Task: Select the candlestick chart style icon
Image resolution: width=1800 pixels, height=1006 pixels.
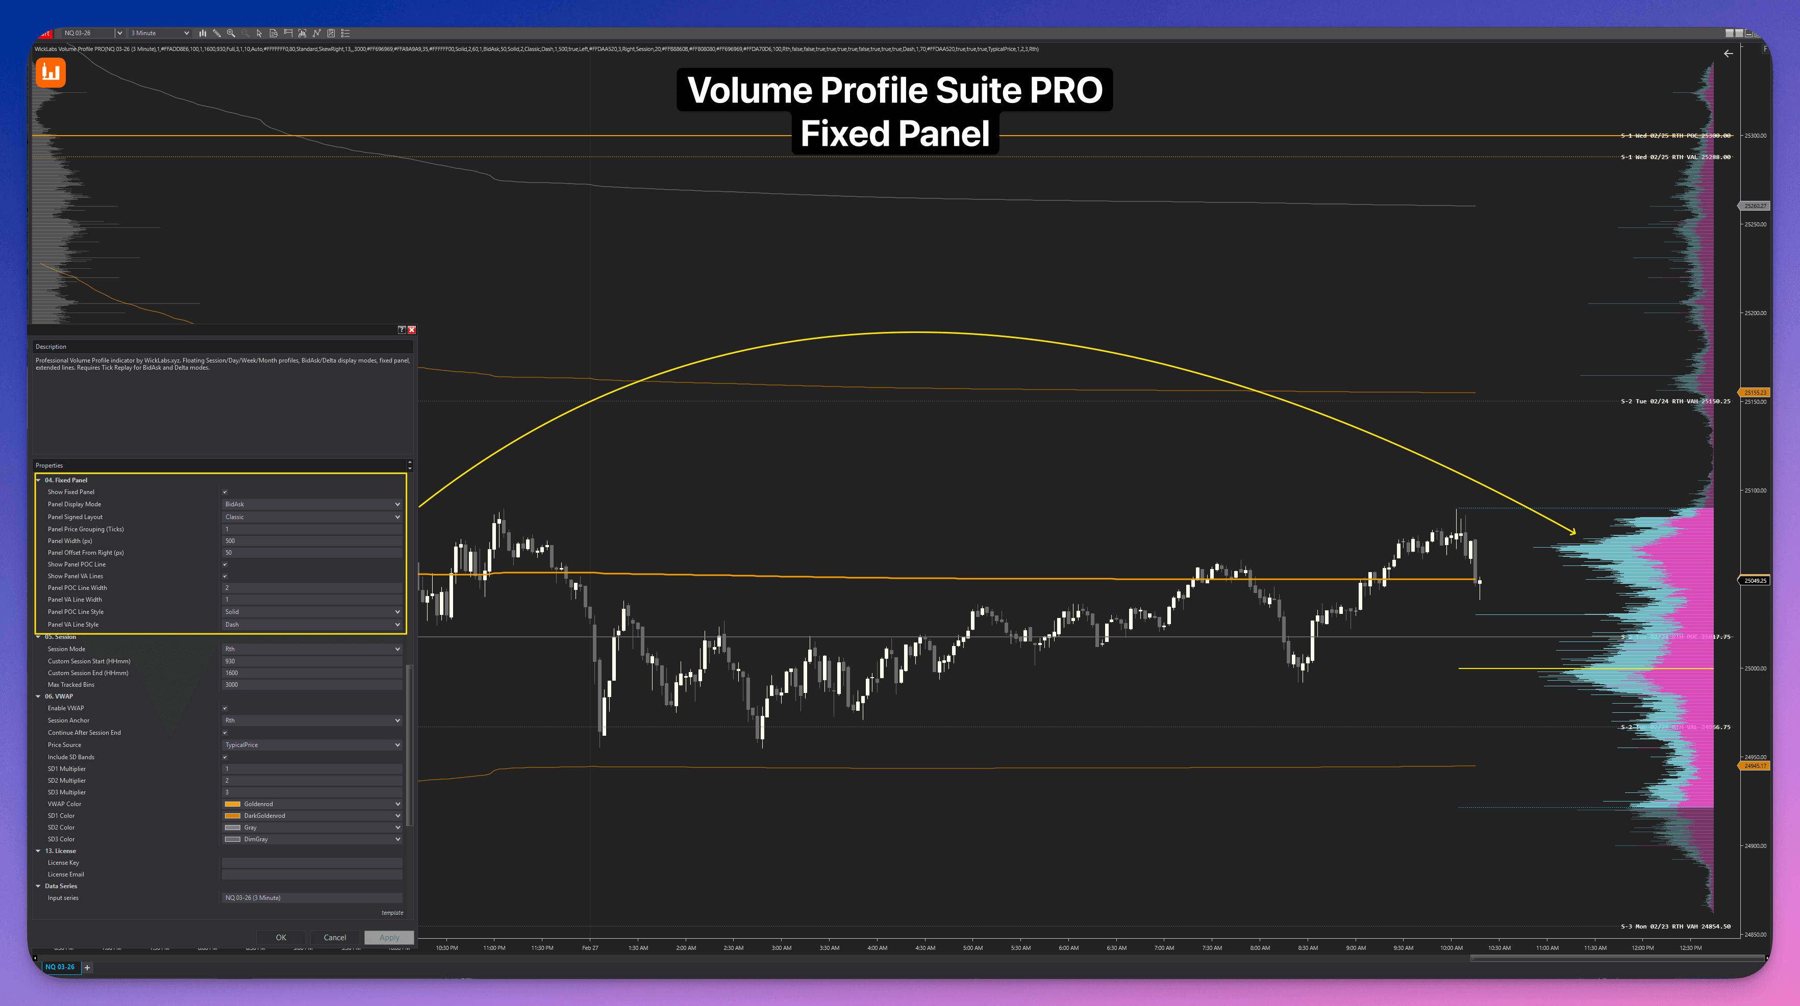Action: (203, 33)
